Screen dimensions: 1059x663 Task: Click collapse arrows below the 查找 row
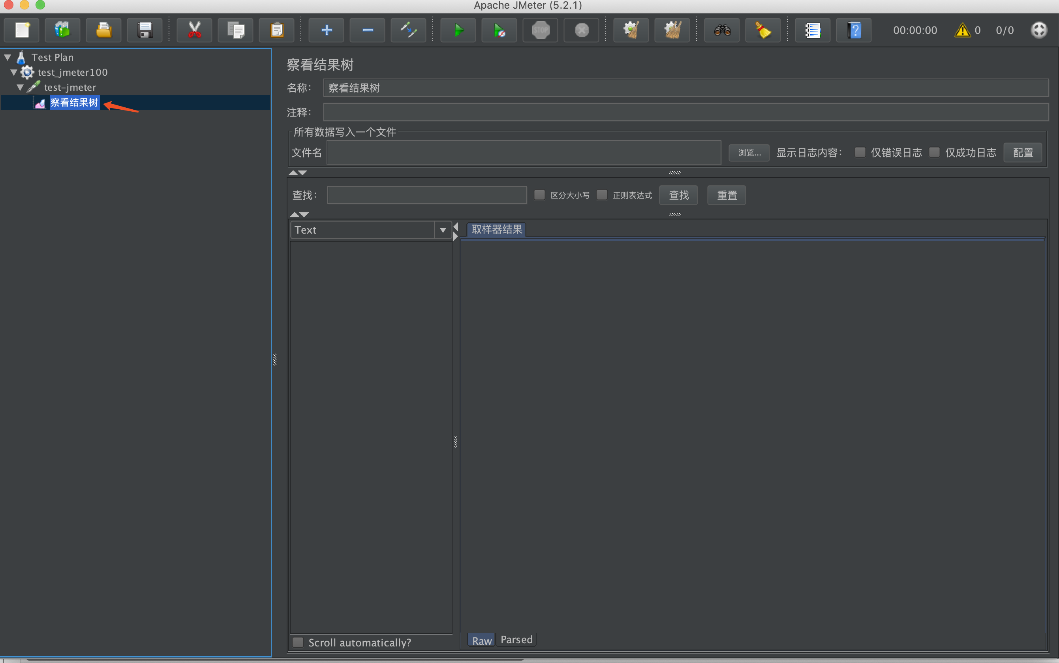pyautogui.click(x=300, y=214)
